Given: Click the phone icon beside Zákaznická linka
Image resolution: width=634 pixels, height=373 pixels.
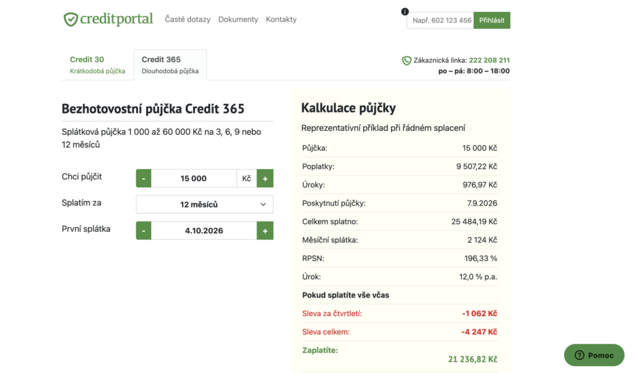Looking at the screenshot, I should point(406,61).
